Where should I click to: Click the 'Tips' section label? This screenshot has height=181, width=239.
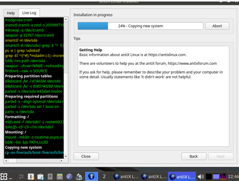pos(77,39)
